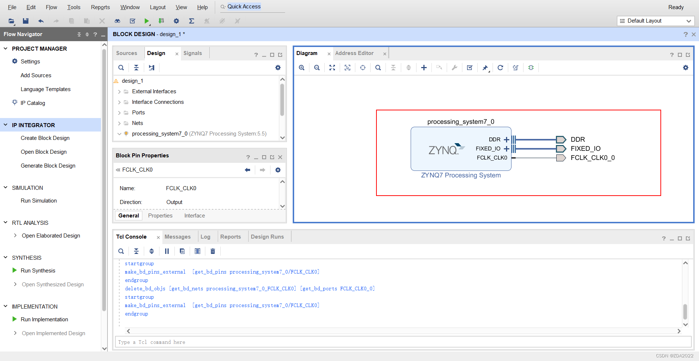Screen dimensions: 699x361
Task: Click Create Block Design link
Action: (x=45, y=138)
